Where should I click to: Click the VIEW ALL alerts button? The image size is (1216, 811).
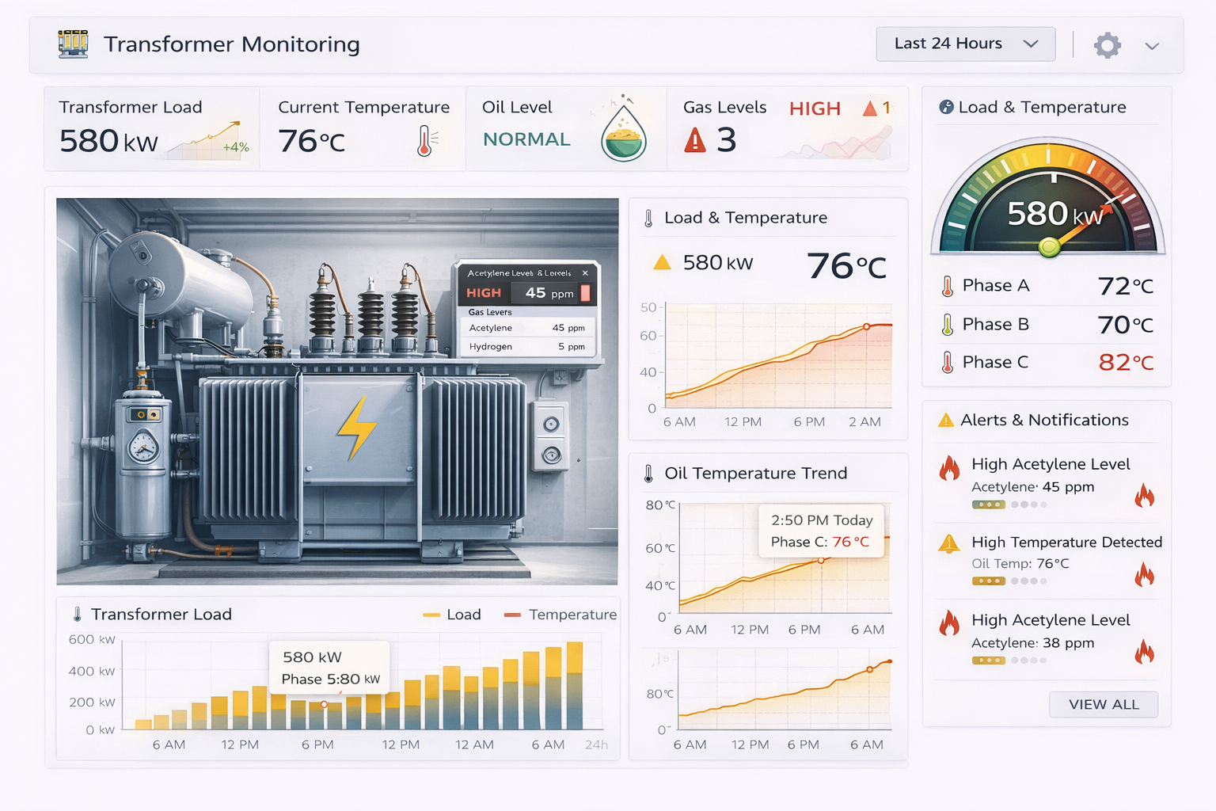tap(1103, 704)
